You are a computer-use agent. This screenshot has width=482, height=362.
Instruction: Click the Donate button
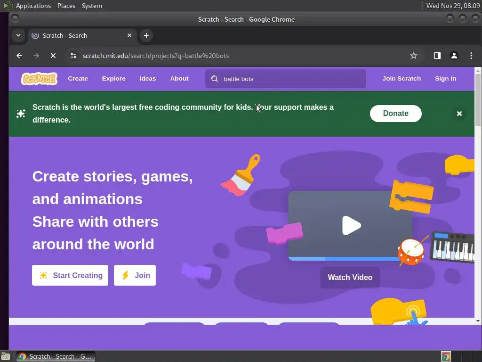tap(395, 113)
